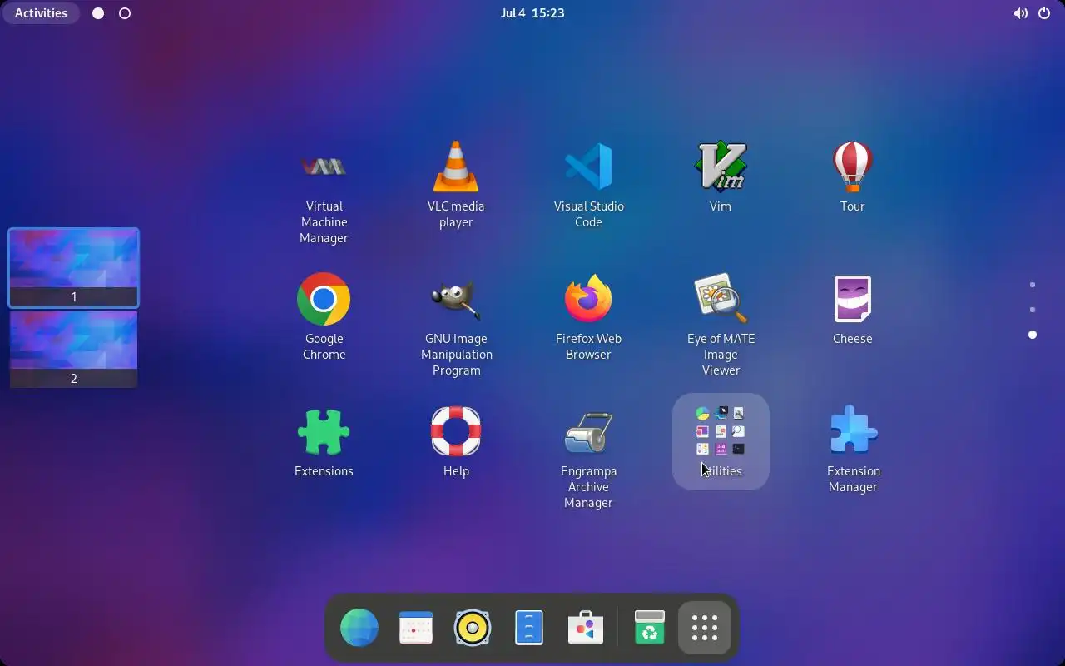1065x666 pixels.
Task: Open the globe web browser in dock
Action: point(359,628)
